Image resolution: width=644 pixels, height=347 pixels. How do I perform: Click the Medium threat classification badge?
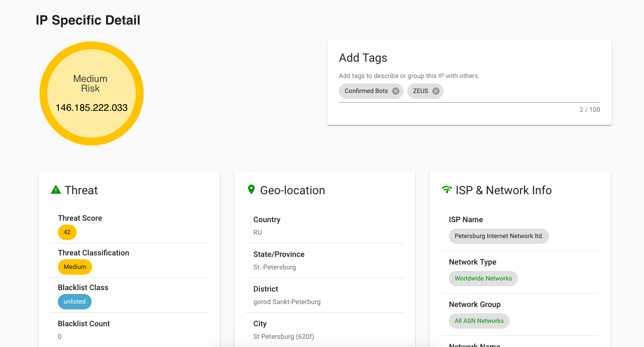[x=75, y=267]
